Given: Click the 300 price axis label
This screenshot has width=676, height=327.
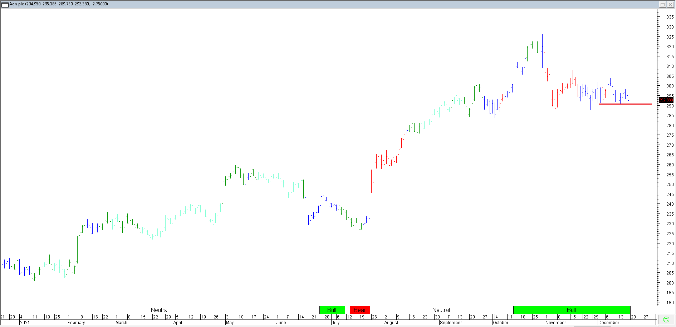Looking at the screenshot, I should [x=670, y=86].
